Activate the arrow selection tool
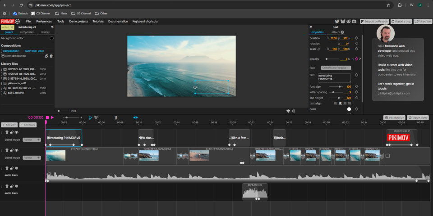433x216 pixels. click(90, 118)
